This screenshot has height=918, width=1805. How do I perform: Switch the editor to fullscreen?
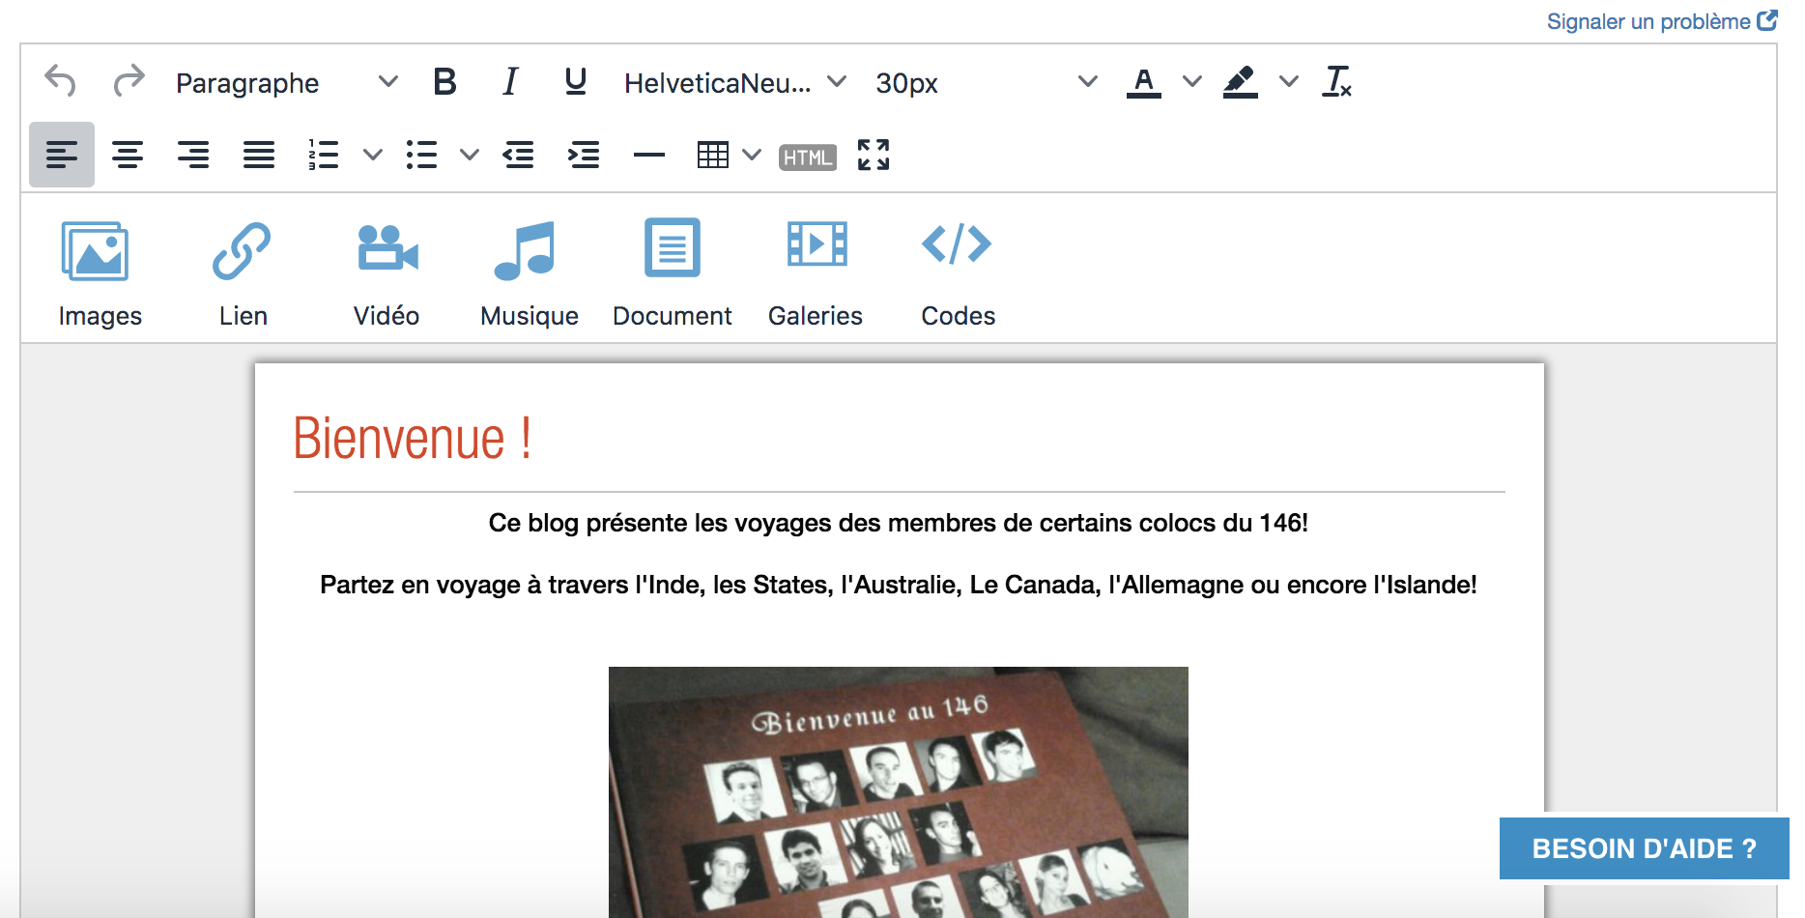[874, 155]
